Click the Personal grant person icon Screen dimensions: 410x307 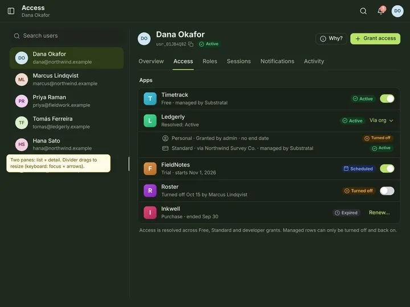(165, 138)
